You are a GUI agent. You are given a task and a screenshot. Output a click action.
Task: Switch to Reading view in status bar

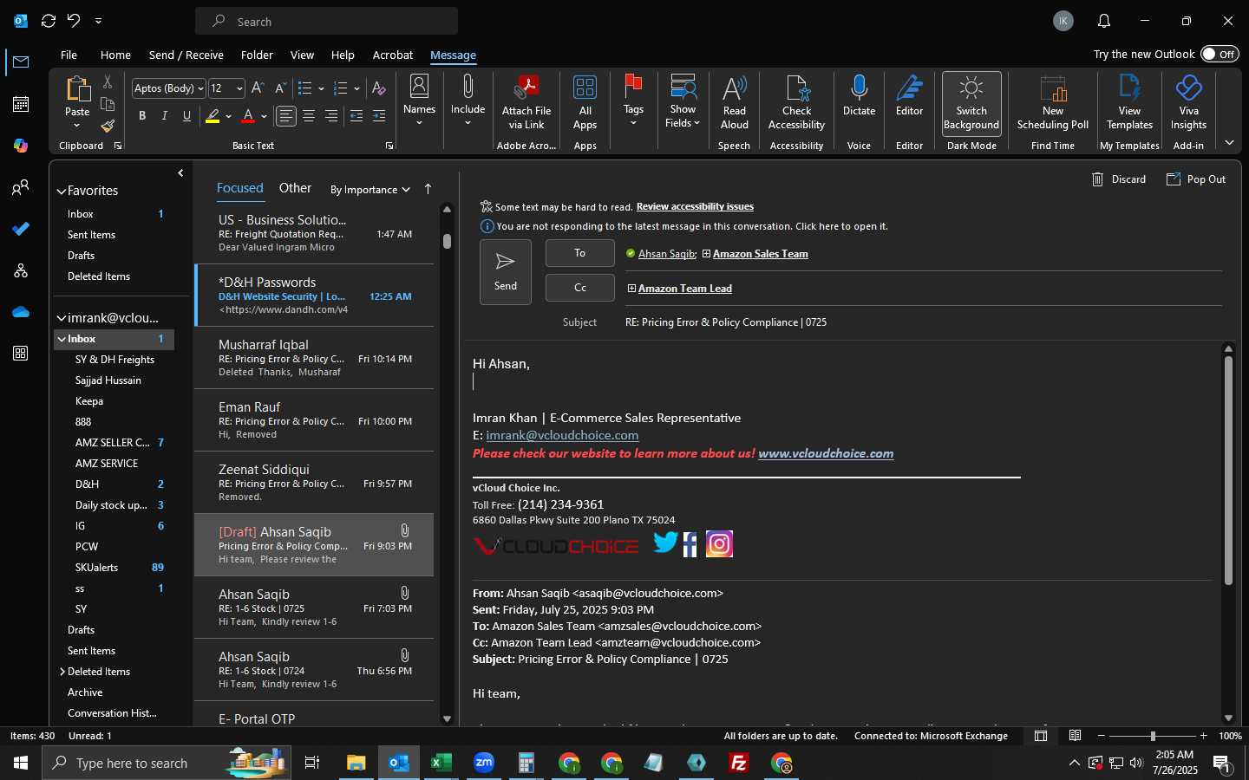click(x=1075, y=736)
